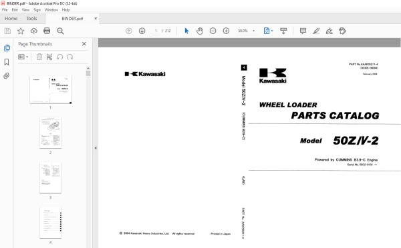The width and height of the screenshot is (401, 248).
Task: Click the thumbnails panel scrollbar thumb
Action: click(x=88, y=73)
